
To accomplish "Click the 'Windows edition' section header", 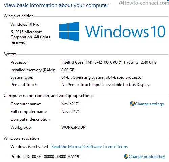I will (19, 16).
